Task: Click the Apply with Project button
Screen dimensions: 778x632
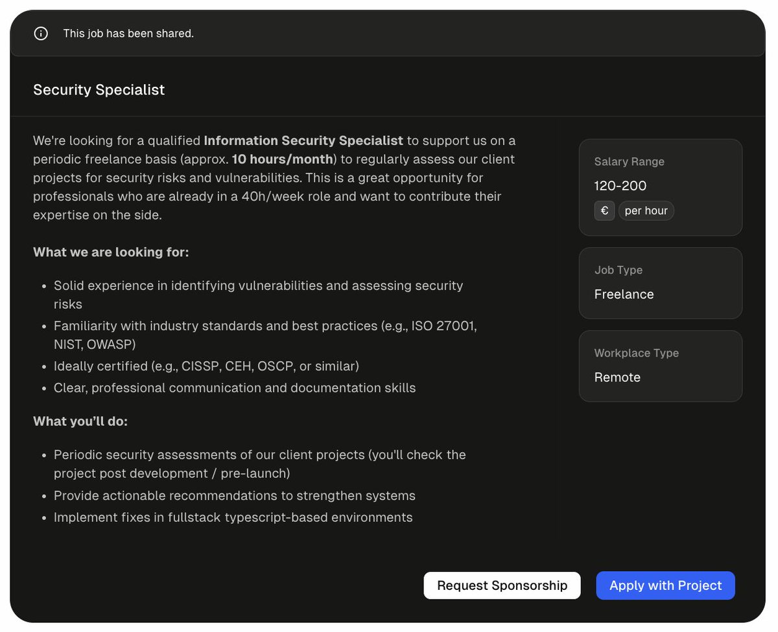Action: (665, 585)
